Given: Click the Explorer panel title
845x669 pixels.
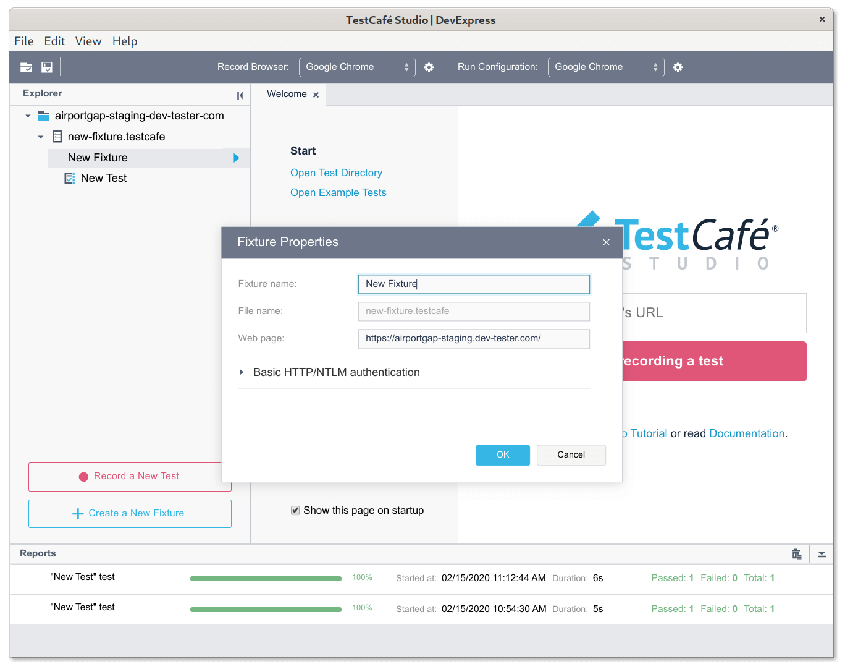Looking at the screenshot, I should click(43, 93).
